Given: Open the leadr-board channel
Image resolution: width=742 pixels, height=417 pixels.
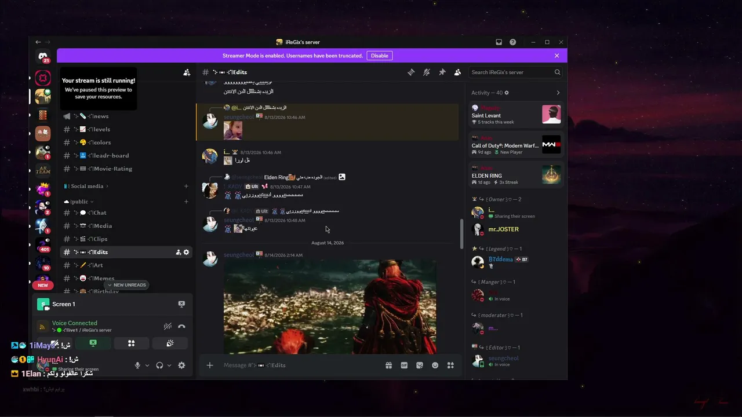Looking at the screenshot, I should (x=128, y=155).
